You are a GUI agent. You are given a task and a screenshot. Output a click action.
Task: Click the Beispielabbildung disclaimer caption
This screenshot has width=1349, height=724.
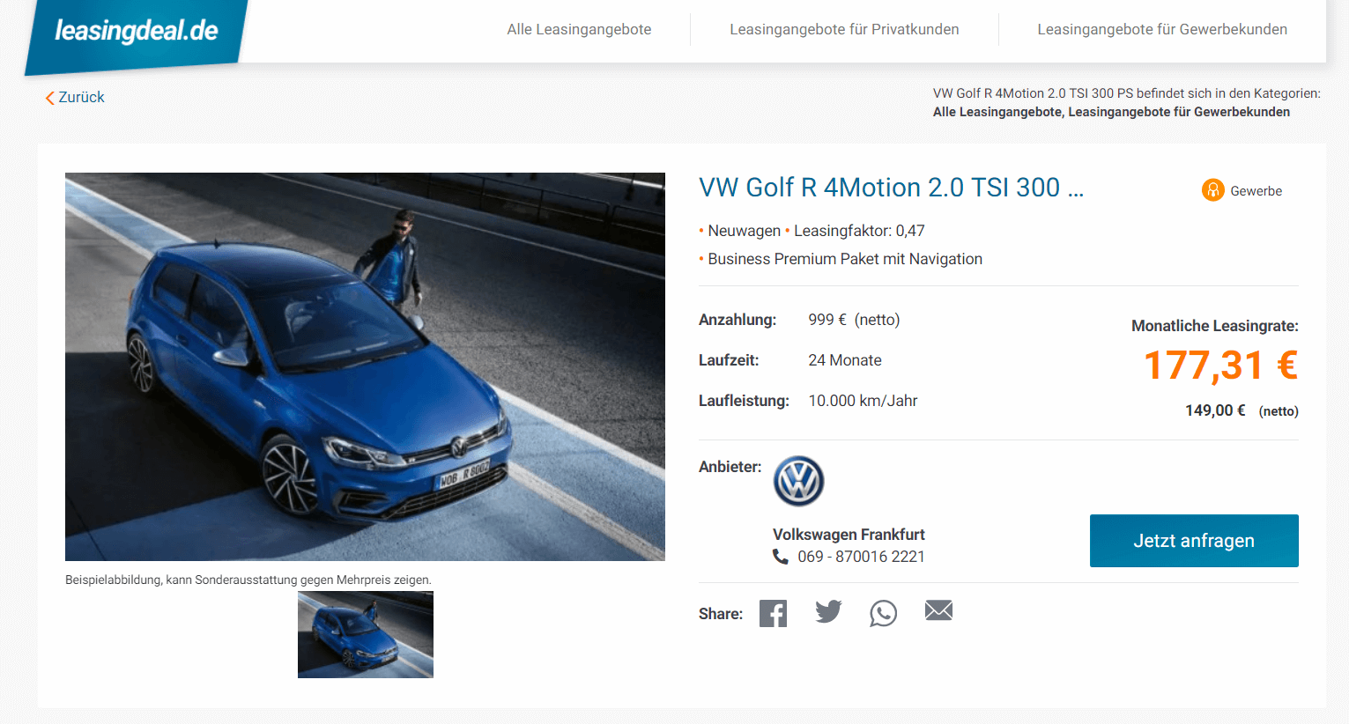click(x=248, y=580)
